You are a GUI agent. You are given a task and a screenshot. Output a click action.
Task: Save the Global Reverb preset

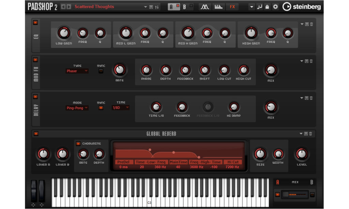[306, 134]
